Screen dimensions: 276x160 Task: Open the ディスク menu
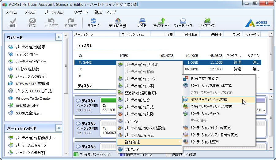[30, 12]
